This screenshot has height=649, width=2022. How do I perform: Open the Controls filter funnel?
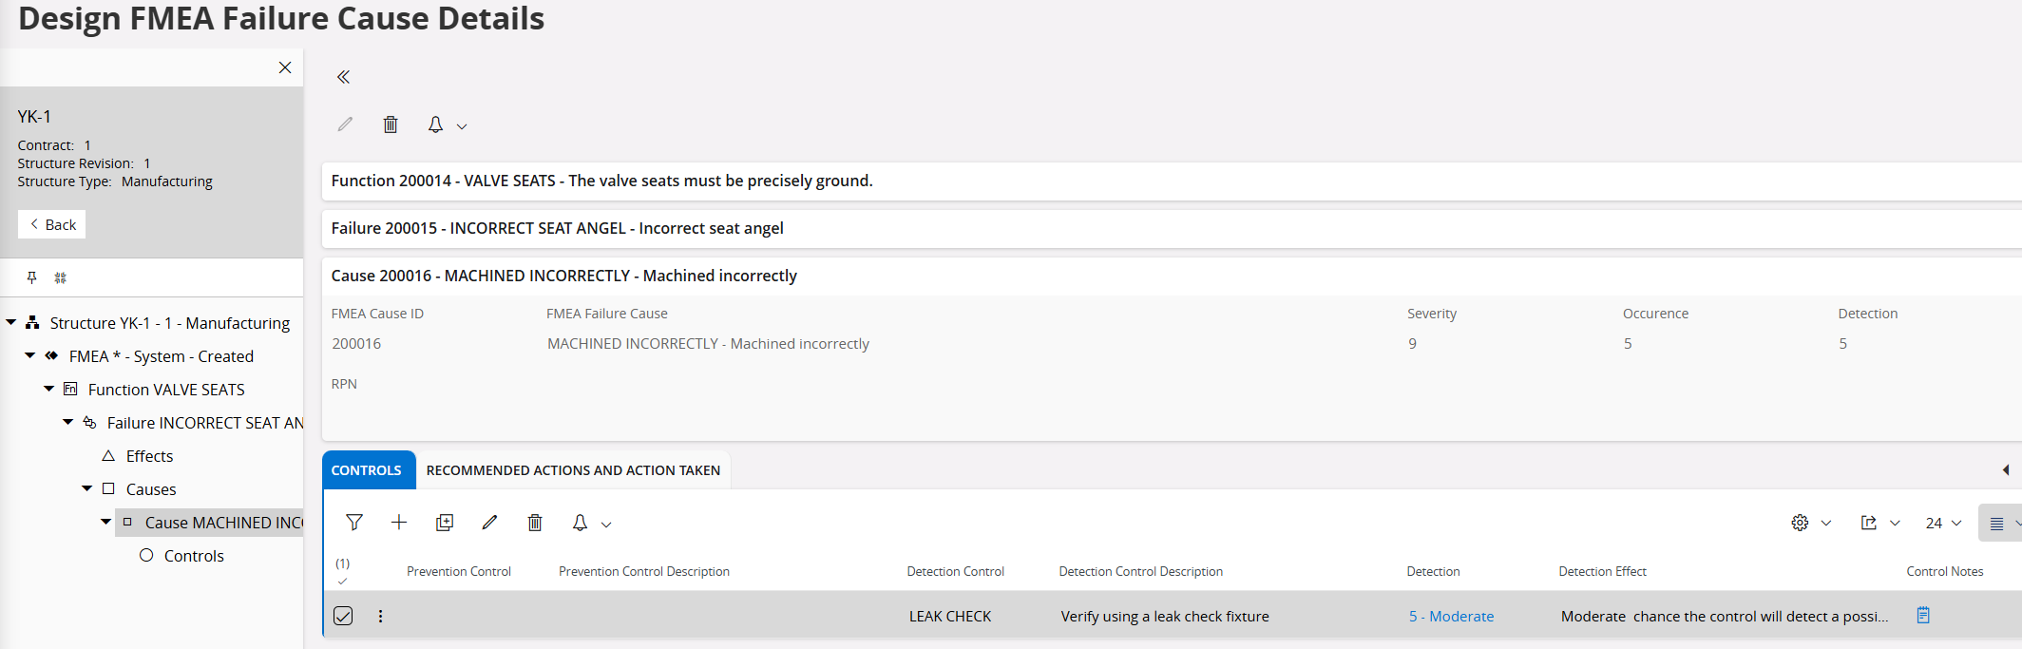coord(353,523)
